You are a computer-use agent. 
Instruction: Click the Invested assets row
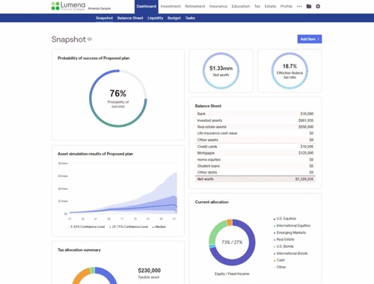click(255, 120)
